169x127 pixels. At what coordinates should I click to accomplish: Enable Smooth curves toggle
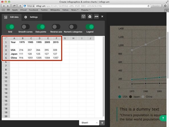[x=25, y=27]
